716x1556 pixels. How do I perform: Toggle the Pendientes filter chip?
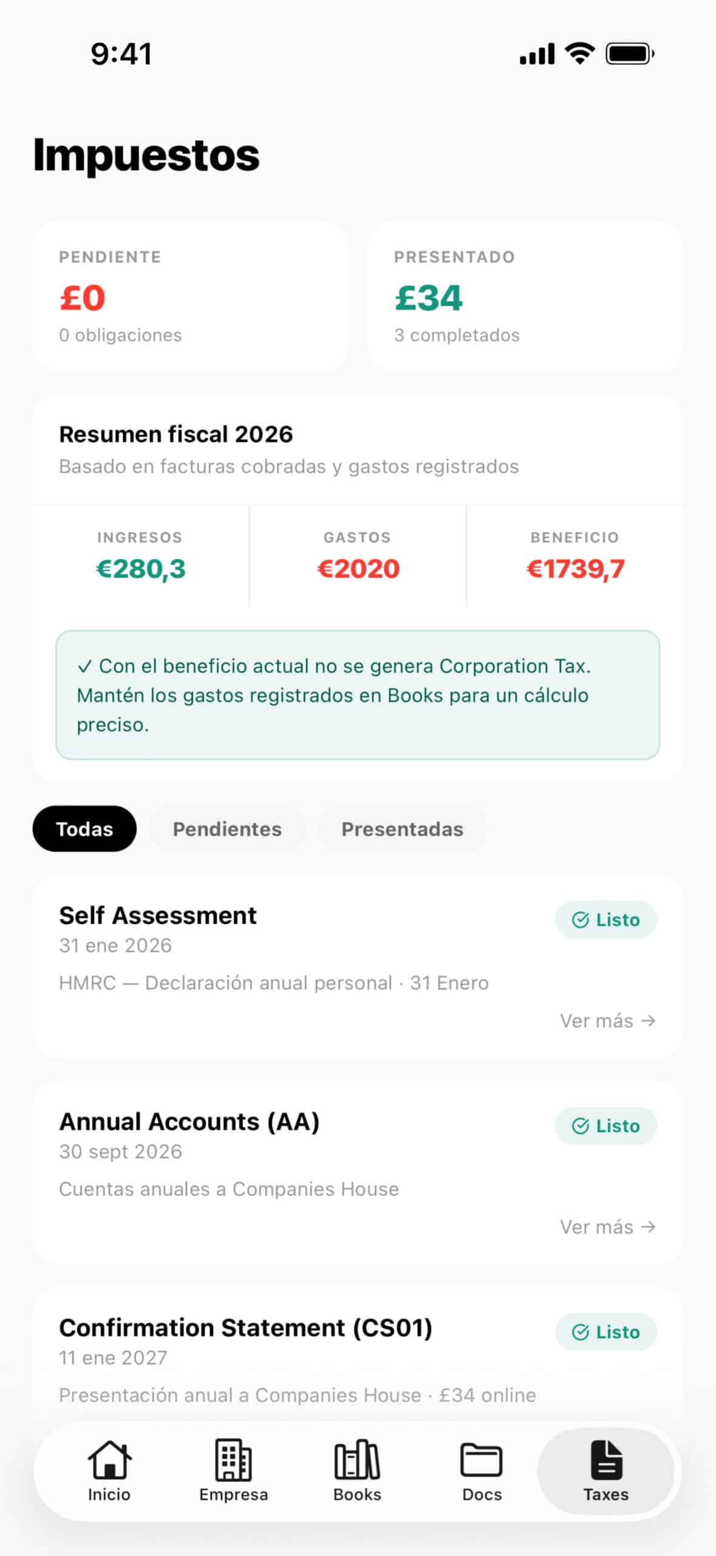pyautogui.click(x=228, y=828)
